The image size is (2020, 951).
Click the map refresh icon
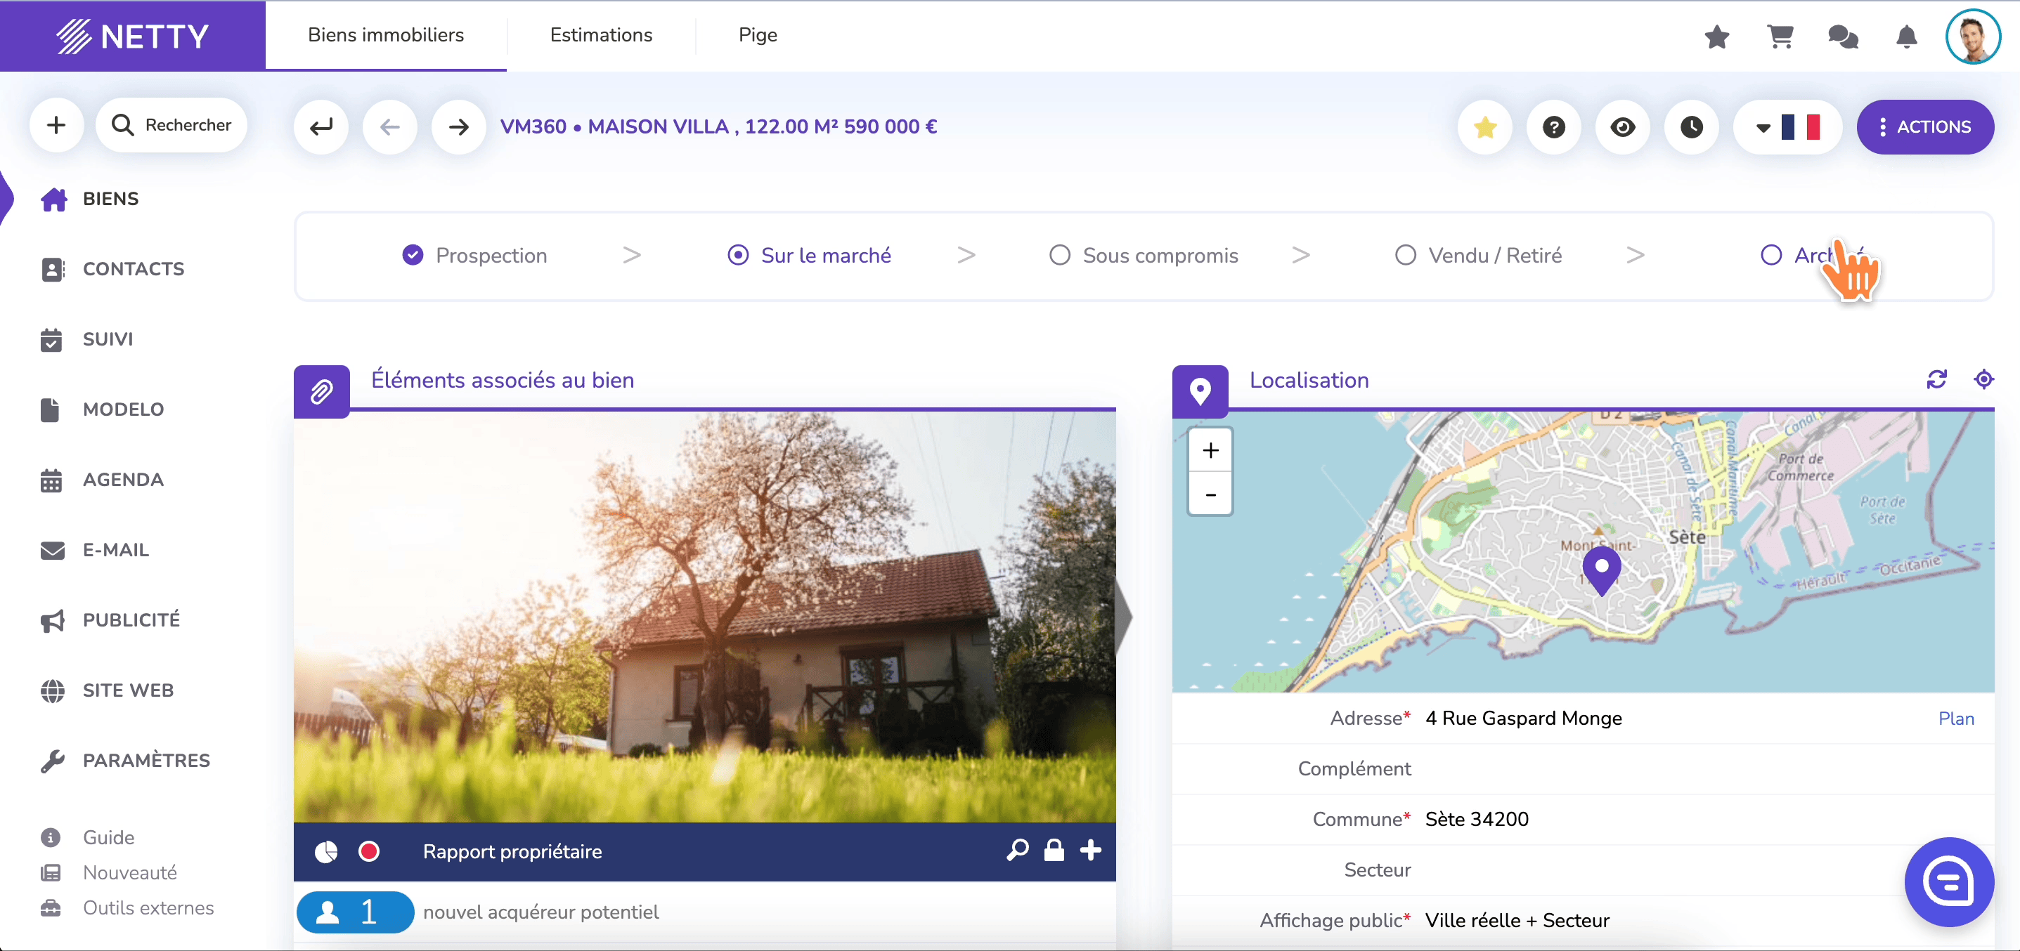point(1938,379)
